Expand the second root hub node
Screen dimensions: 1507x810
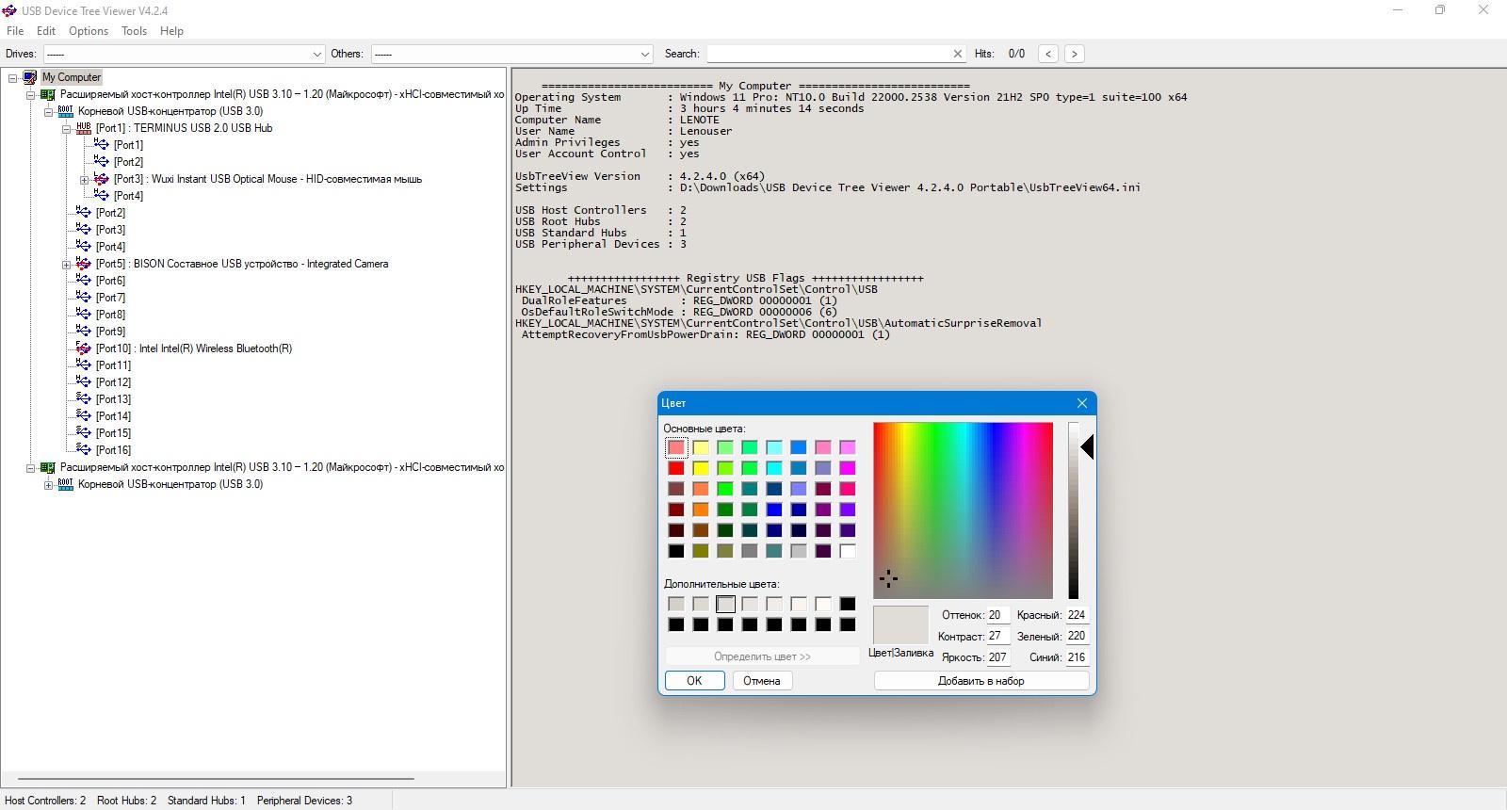coord(48,485)
